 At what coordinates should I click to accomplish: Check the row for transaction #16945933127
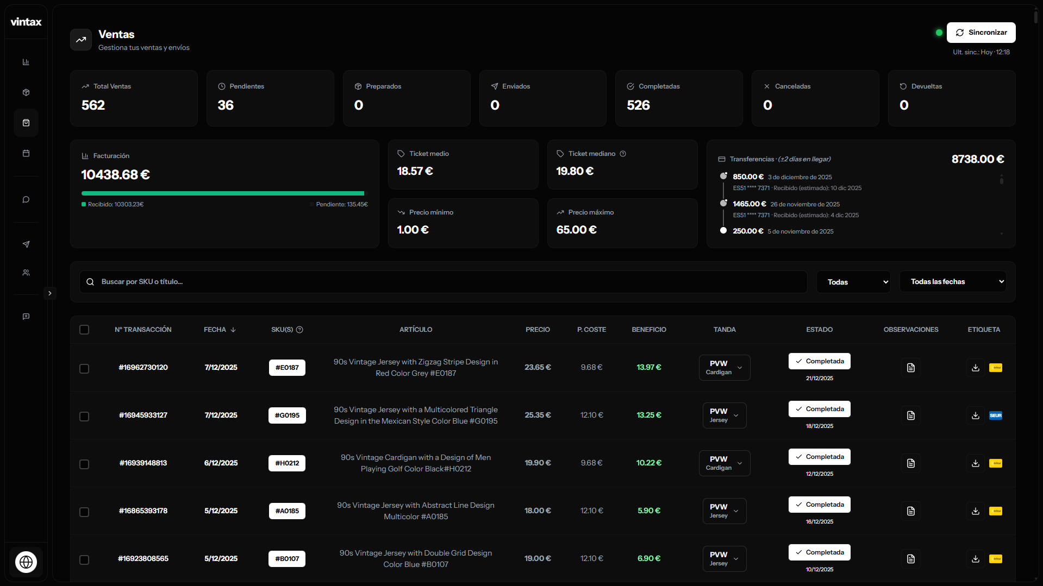coord(84,417)
